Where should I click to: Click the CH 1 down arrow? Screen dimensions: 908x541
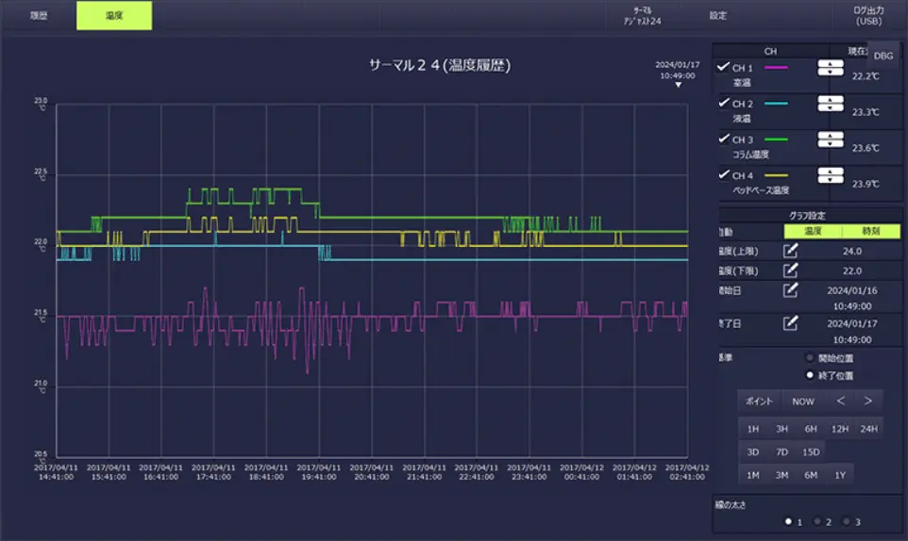click(831, 72)
